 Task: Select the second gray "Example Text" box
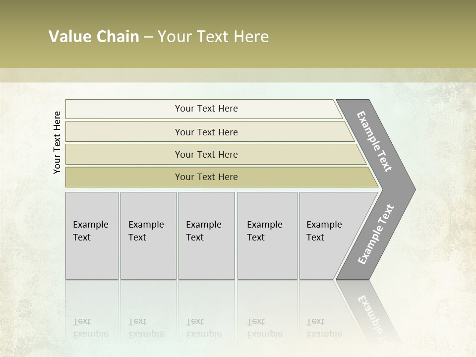point(146,231)
